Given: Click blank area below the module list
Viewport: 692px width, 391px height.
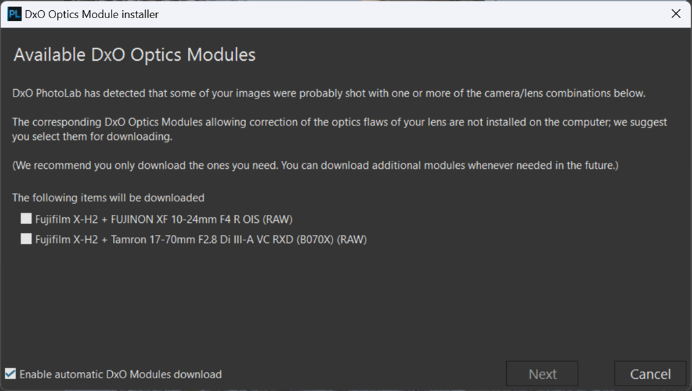Looking at the screenshot, I should (x=338, y=304).
